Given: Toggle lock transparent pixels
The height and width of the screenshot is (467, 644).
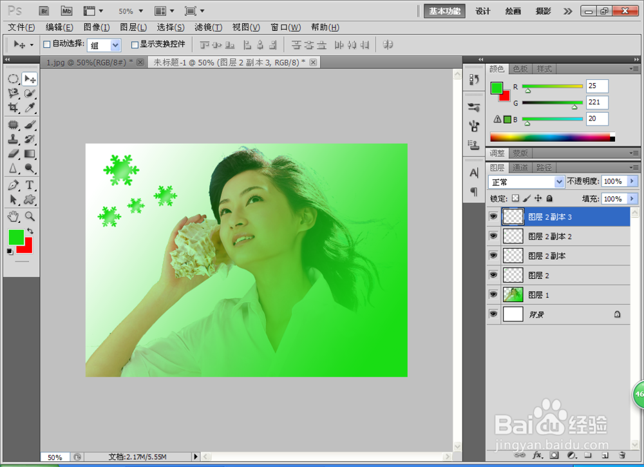Looking at the screenshot, I should [x=515, y=198].
